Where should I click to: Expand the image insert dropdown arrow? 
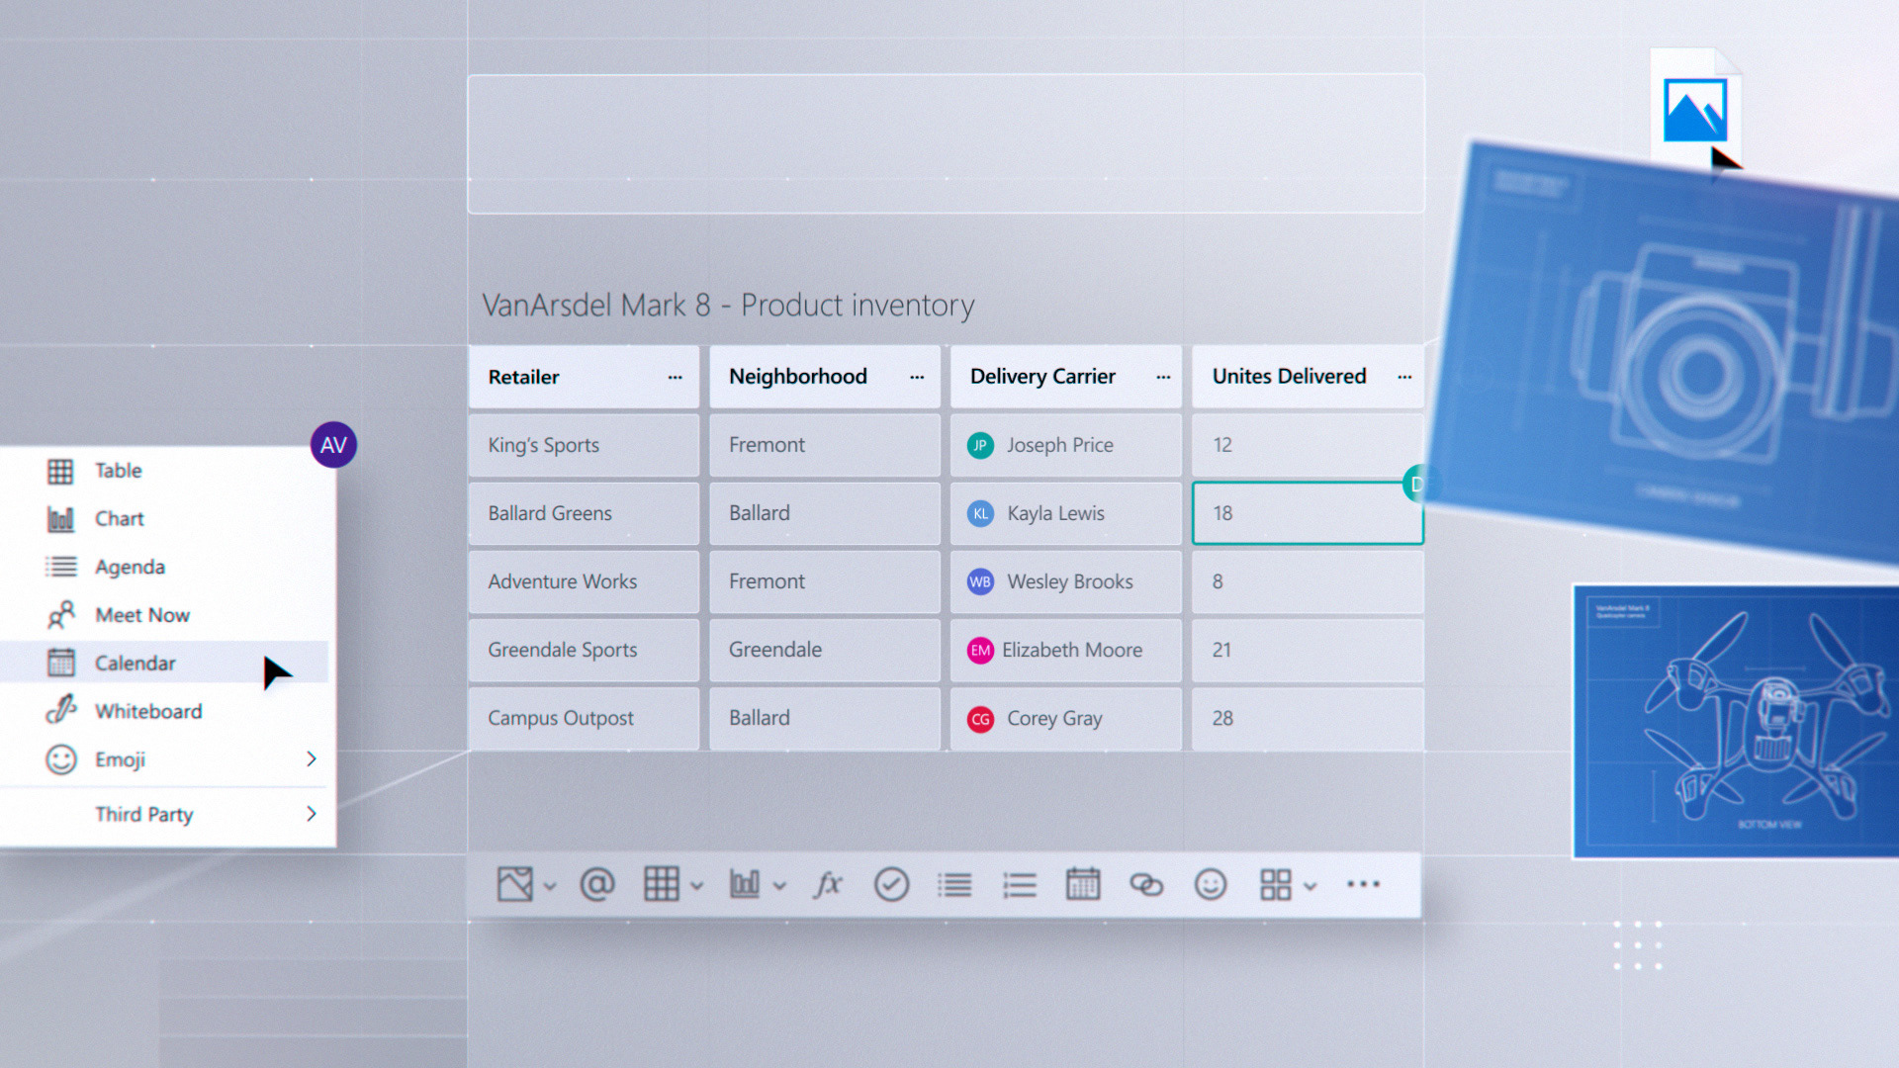click(550, 886)
